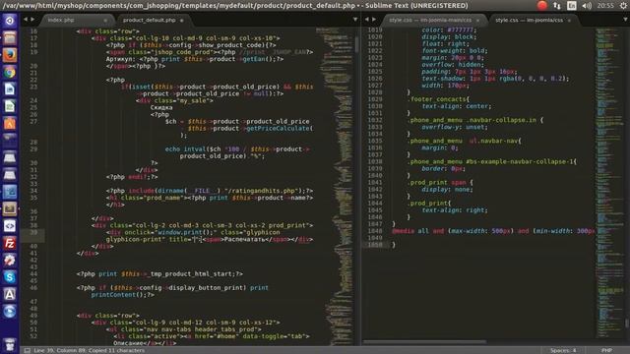The height and width of the screenshot is (354, 630).
Task: Open LibreOffice Calc in the dock
Action: click(10, 106)
